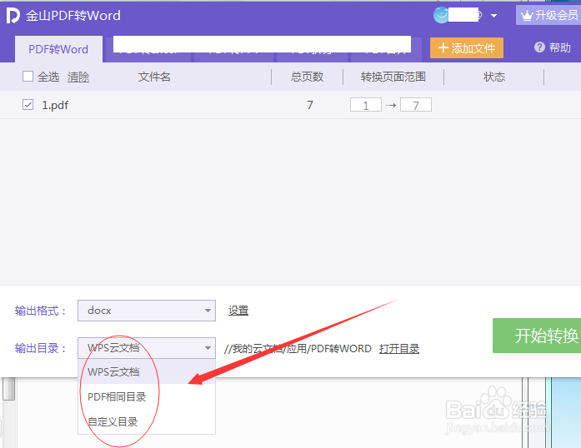Click the end page field for 1.pdf
Image resolution: width=581 pixels, height=448 pixels.
(416, 105)
